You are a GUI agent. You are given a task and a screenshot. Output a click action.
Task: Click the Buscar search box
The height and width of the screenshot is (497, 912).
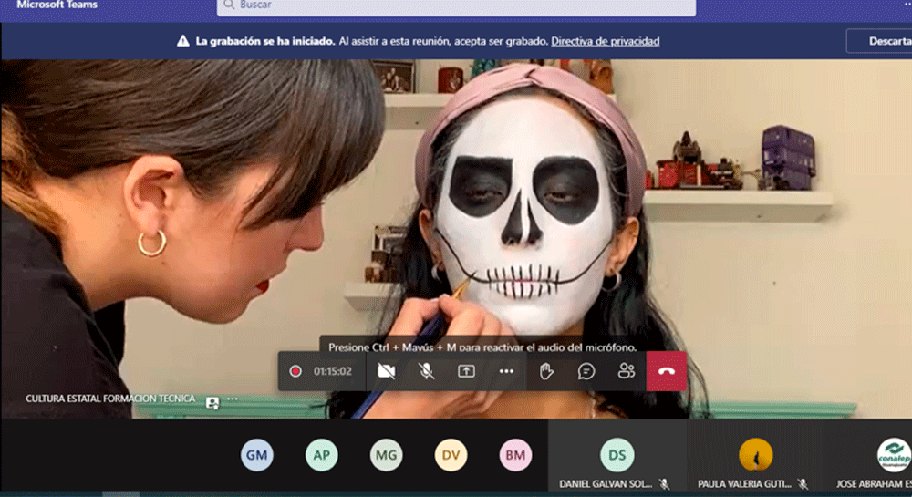tap(456, 5)
